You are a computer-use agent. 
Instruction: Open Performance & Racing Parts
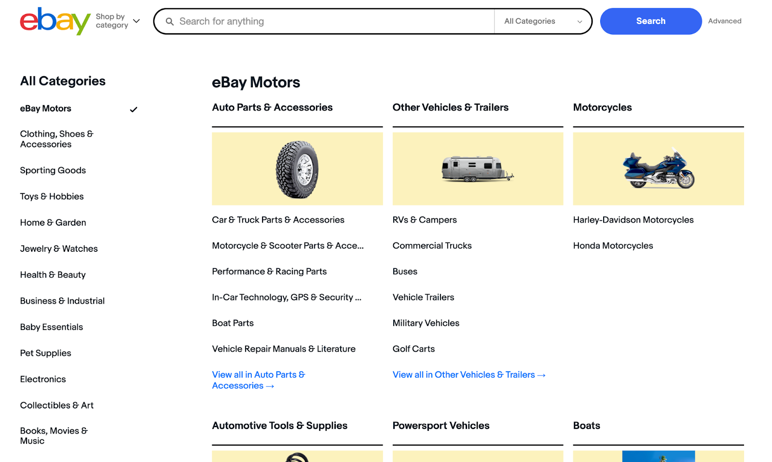(x=269, y=272)
